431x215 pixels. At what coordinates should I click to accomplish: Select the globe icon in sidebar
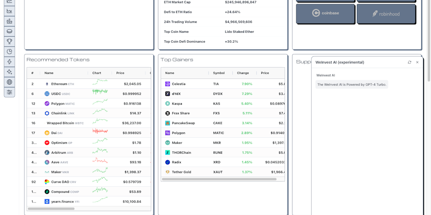(9, 82)
